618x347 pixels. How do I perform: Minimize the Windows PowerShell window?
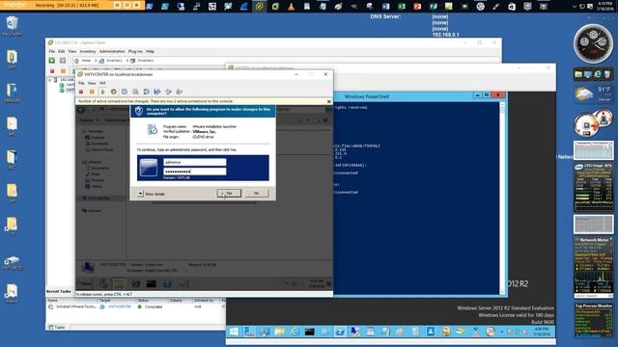[x=477, y=95]
